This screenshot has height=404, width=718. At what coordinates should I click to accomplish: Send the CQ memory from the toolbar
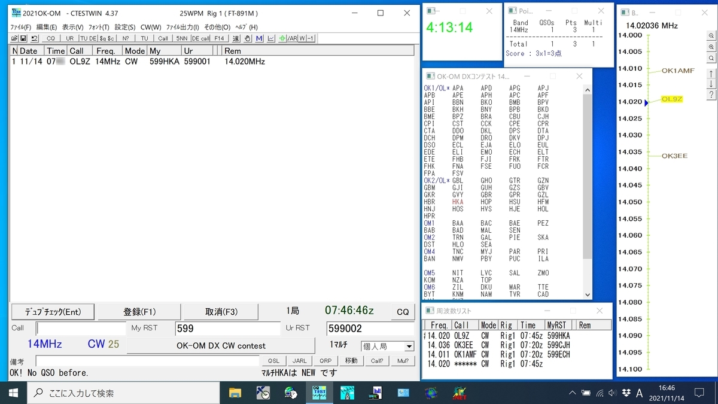pos(50,38)
